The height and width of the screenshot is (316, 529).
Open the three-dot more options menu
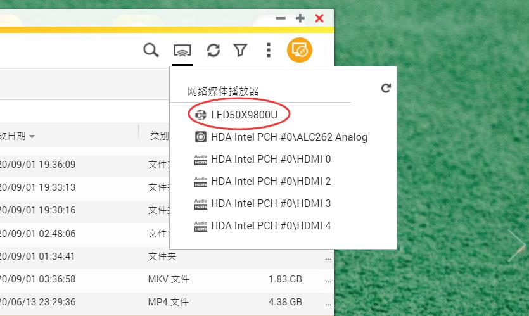coord(268,50)
